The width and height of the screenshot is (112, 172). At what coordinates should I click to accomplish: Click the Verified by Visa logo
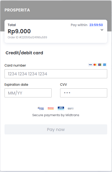[x=41, y=108]
